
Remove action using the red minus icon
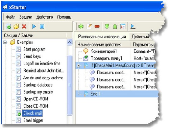click(x=97, y=26)
